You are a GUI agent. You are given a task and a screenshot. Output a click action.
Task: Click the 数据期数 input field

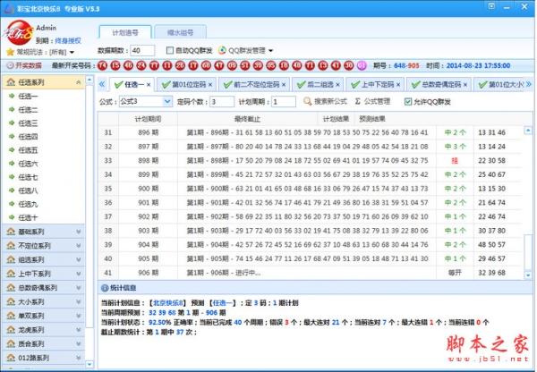[142, 51]
